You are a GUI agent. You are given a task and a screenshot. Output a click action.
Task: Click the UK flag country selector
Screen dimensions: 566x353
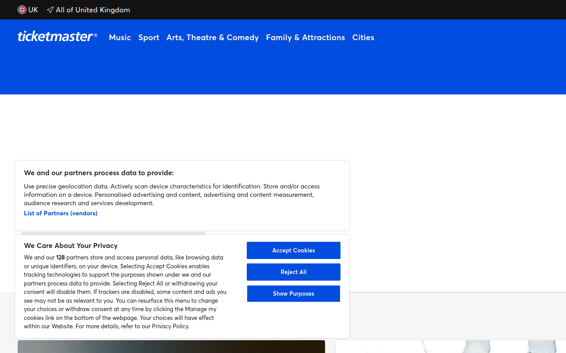28,10
